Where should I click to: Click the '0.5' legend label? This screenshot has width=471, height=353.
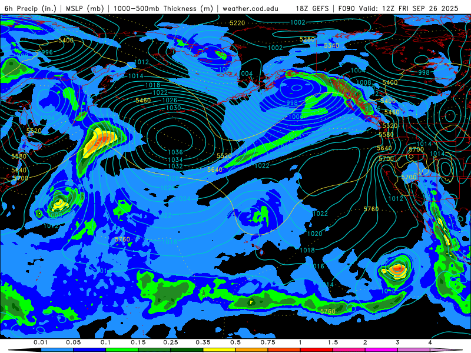pyautogui.click(x=235, y=342)
